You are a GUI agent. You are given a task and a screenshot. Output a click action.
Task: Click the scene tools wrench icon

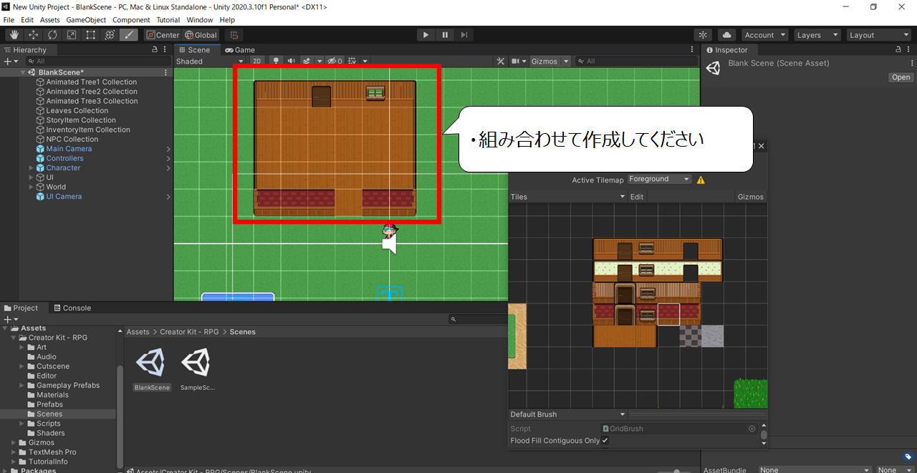click(x=501, y=62)
